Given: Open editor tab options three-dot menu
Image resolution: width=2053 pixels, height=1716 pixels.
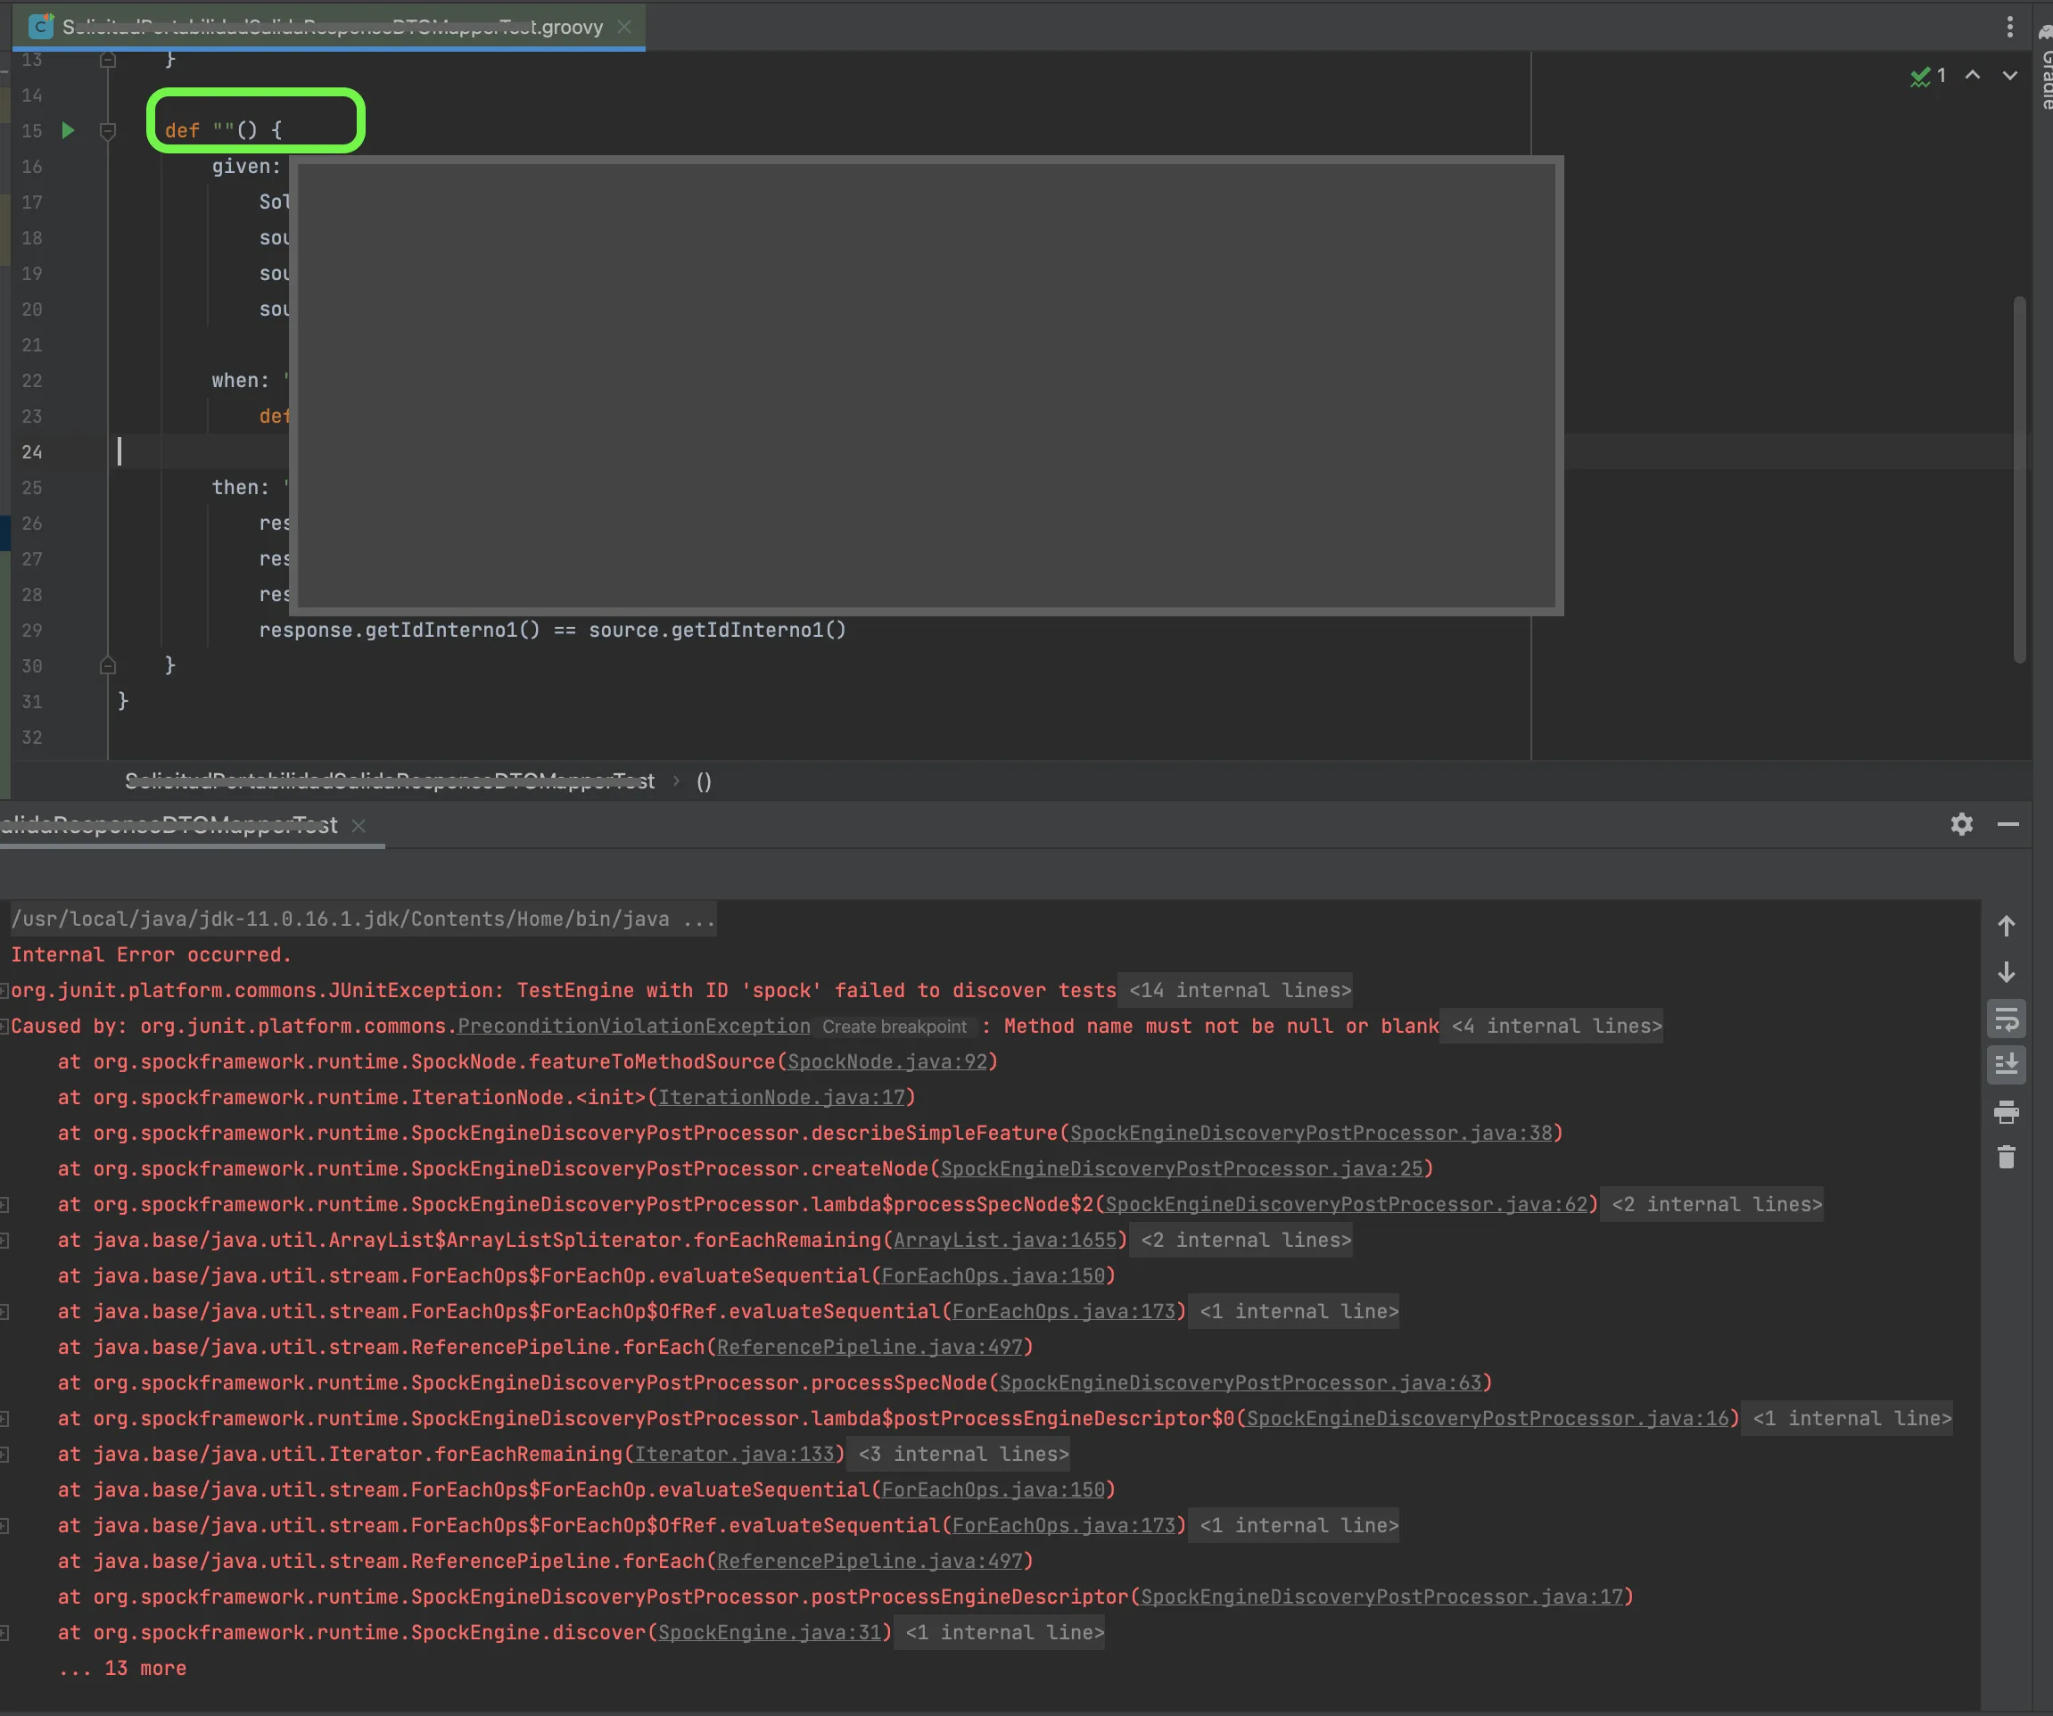Looking at the screenshot, I should click(x=2009, y=27).
